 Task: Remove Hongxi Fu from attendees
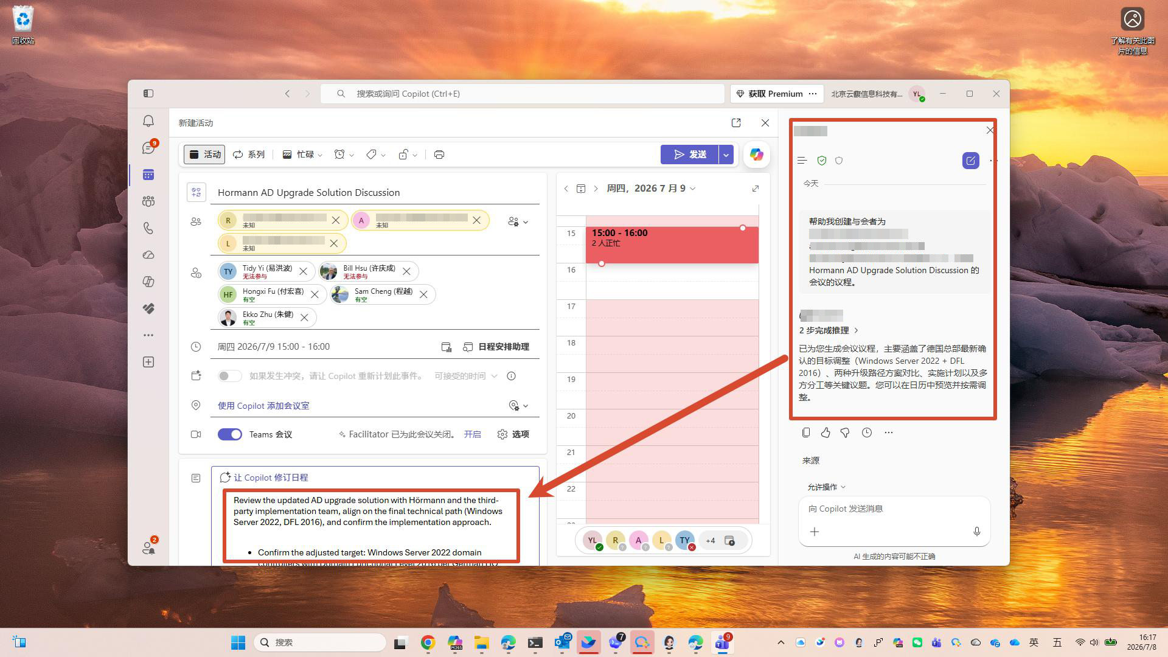(x=315, y=294)
